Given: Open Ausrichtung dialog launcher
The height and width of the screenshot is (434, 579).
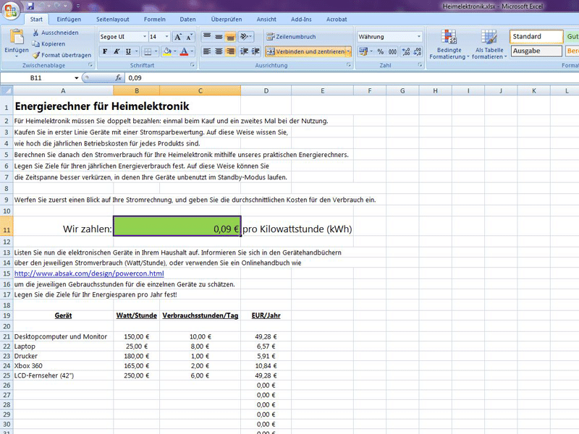Looking at the screenshot, I should click(348, 65).
